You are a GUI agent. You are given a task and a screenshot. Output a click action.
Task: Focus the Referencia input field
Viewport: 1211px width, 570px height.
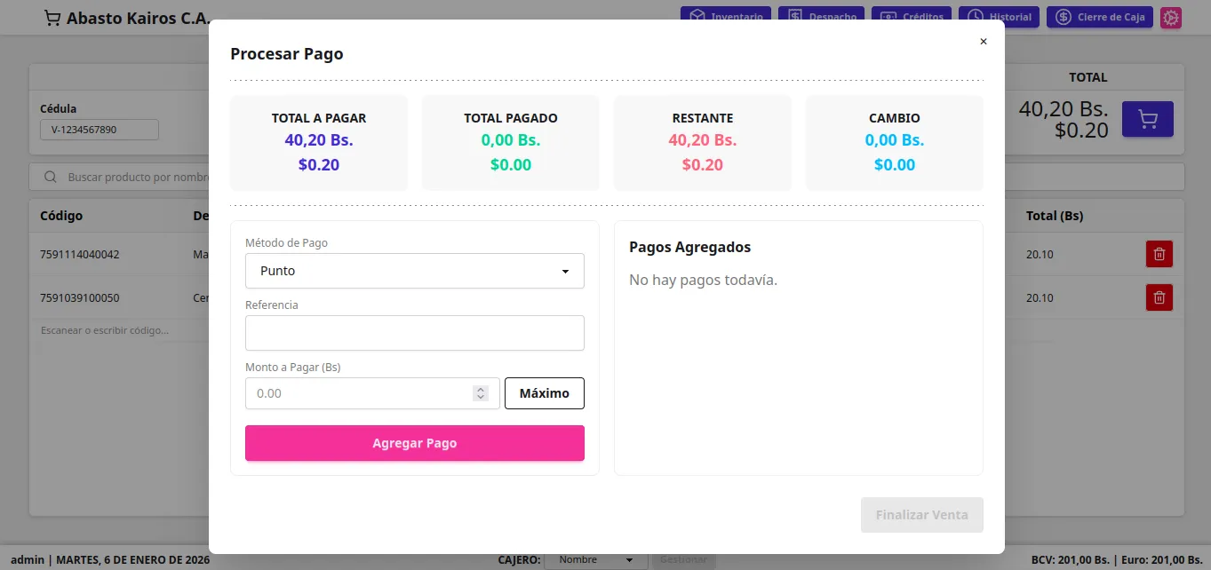(x=414, y=333)
